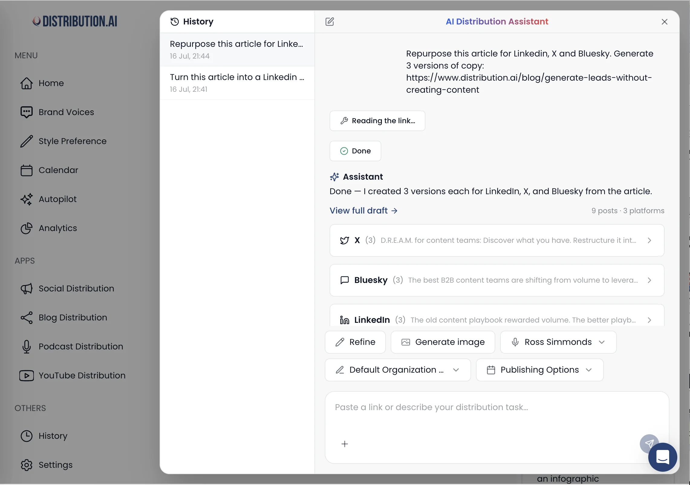Click the X bird icon
This screenshot has height=485, width=690.
tap(344, 240)
